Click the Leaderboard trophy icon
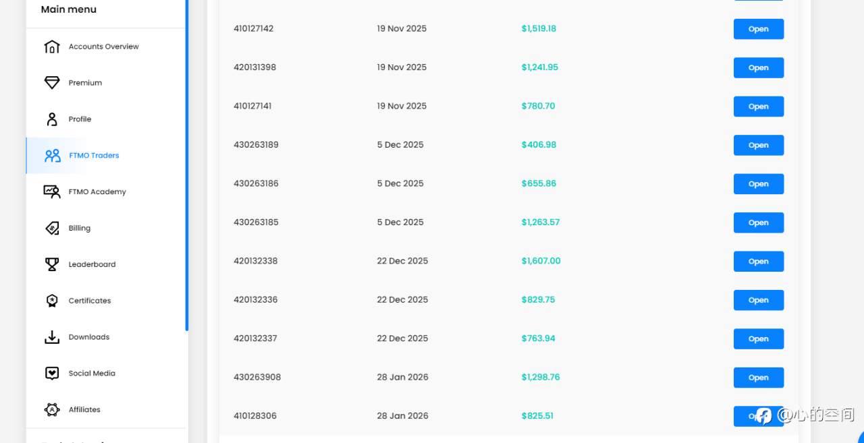Image resolution: width=864 pixels, height=443 pixels. (52, 264)
